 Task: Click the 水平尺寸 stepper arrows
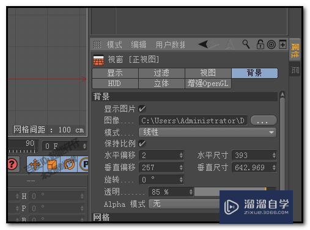click(274, 156)
